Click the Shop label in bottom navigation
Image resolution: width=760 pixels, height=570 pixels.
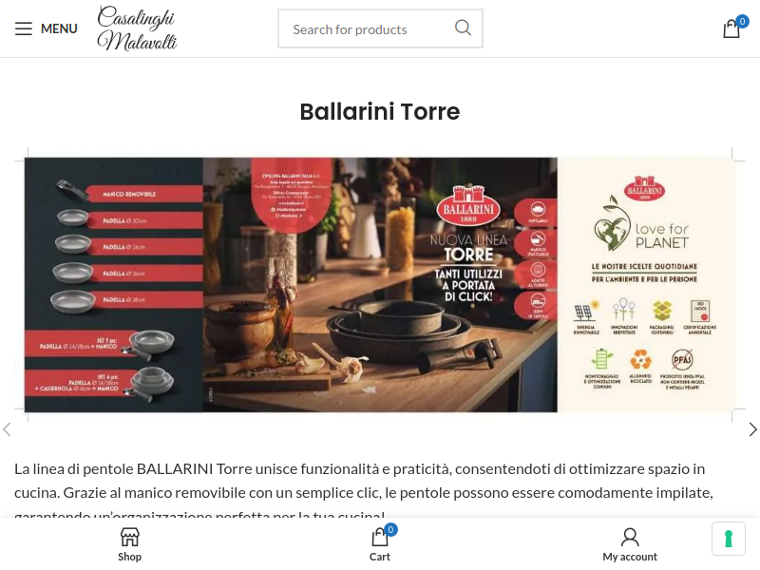[129, 557]
